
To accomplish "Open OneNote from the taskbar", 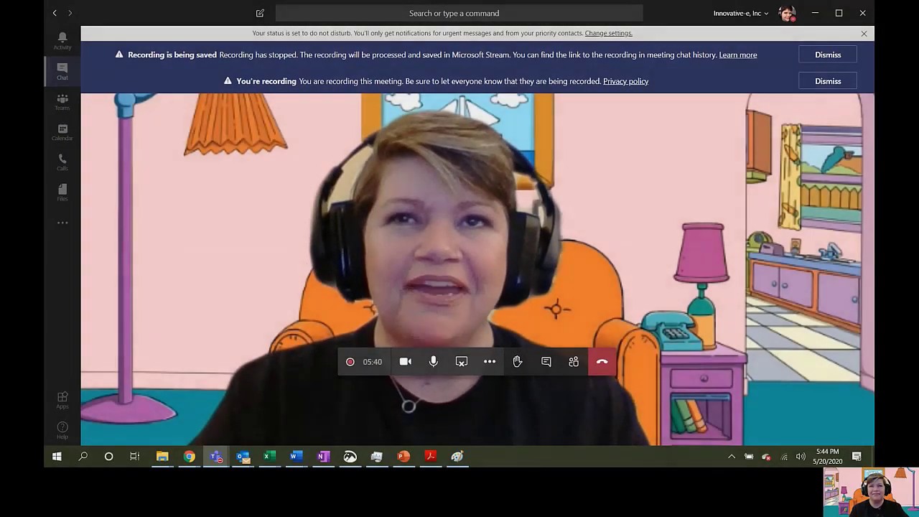I will click(x=323, y=456).
